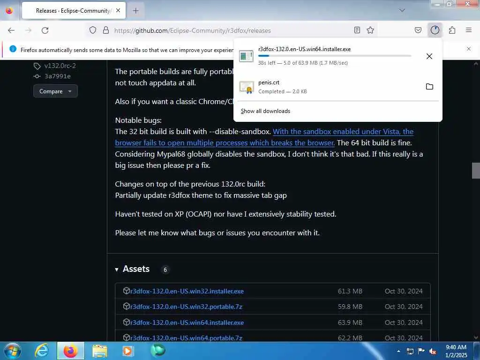This screenshot has height=360, width=480.
Task: Click the green round taskbar app icon
Action: [x=158, y=350]
